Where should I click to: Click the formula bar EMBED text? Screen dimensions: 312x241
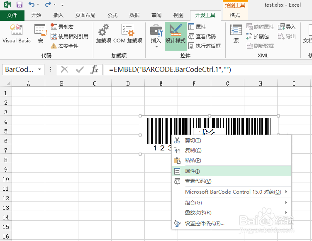click(170, 69)
